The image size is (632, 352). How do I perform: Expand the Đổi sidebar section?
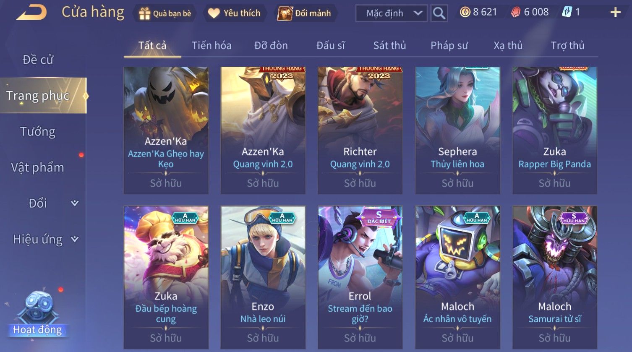coord(75,203)
